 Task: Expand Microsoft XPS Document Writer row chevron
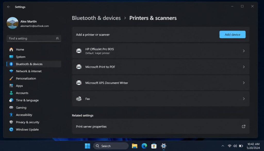click(x=244, y=83)
